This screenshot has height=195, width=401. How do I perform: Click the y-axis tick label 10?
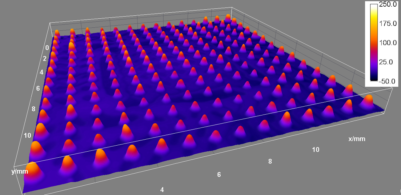click(x=27, y=135)
